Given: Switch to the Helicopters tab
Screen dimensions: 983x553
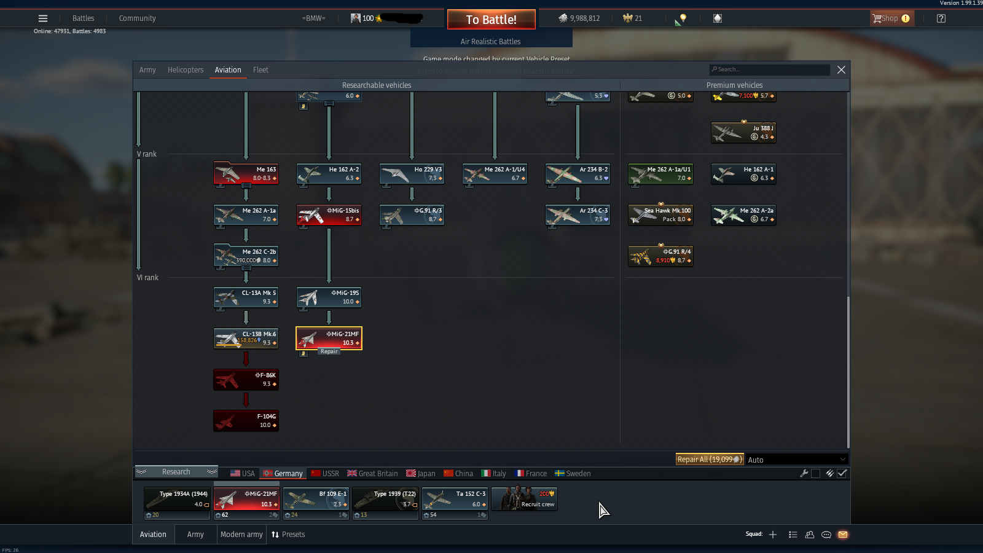Looking at the screenshot, I should [186, 70].
